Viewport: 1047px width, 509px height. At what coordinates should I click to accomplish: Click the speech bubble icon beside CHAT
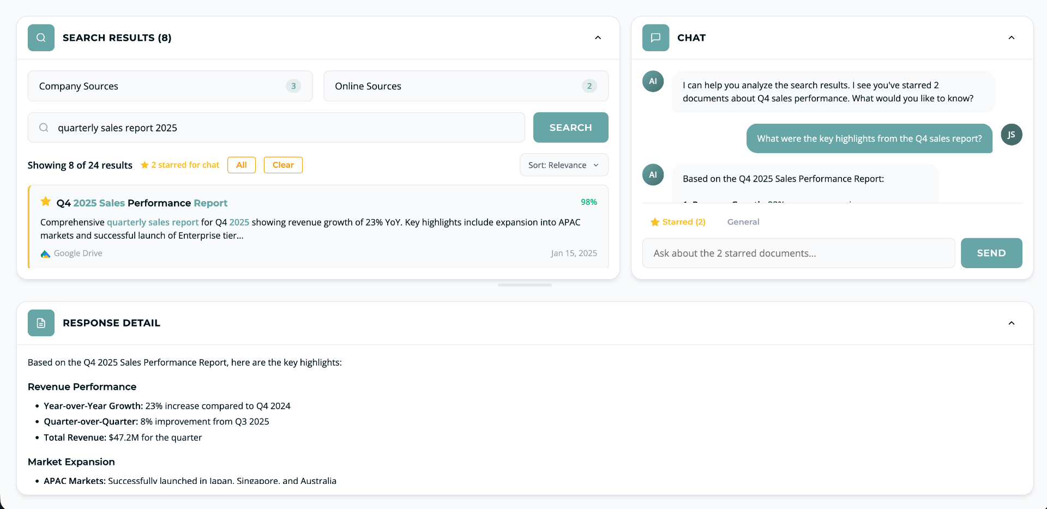coord(655,37)
